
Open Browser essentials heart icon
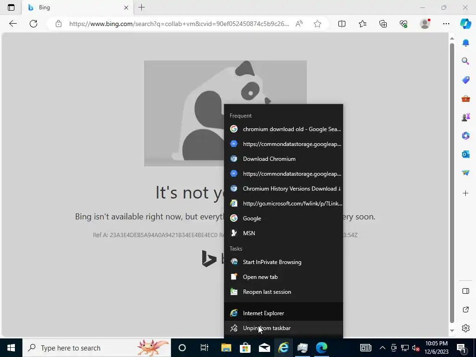403,24
